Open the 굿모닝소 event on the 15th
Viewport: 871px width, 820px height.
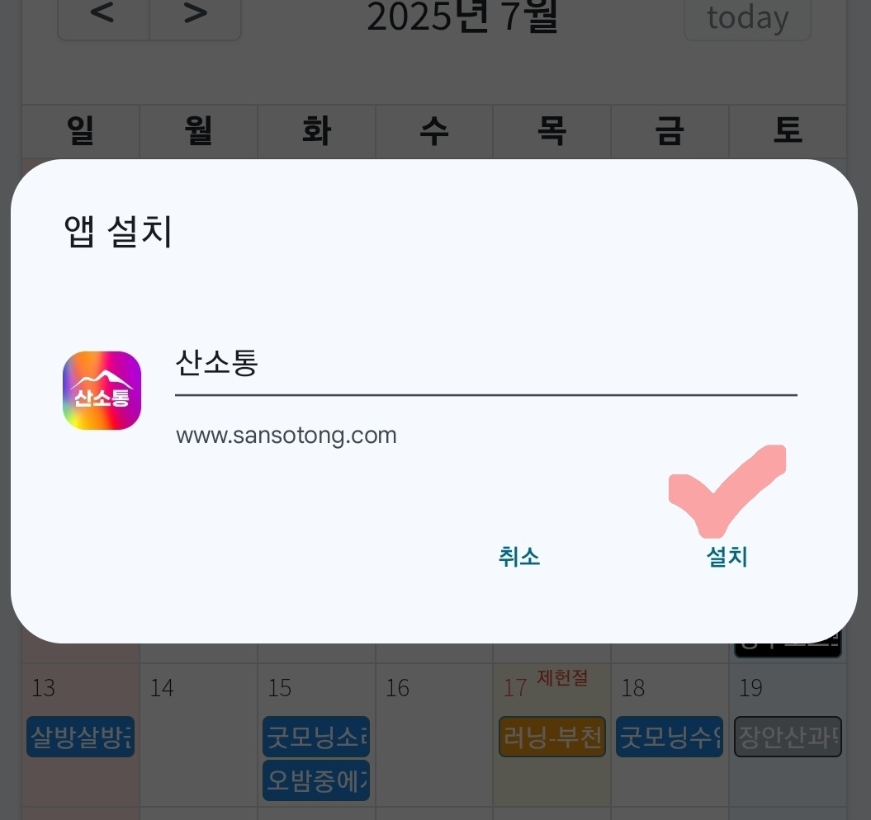[x=316, y=737]
